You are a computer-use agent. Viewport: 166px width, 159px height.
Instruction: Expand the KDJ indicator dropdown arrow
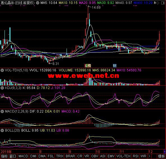pyautogui.click(x=2, y=88)
